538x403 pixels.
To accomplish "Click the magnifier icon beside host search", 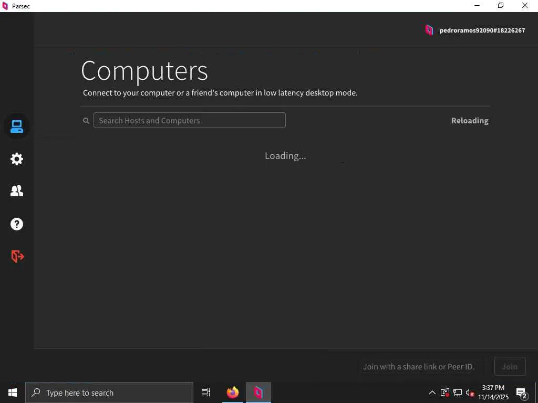I will (x=86, y=121).
